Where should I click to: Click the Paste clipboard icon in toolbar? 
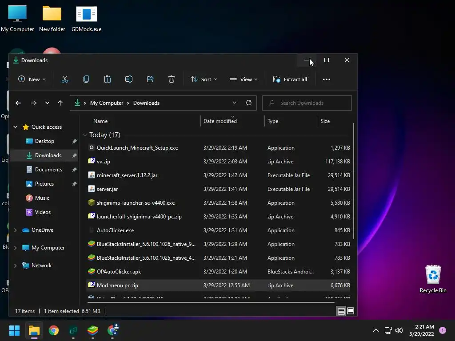[108, 79]
